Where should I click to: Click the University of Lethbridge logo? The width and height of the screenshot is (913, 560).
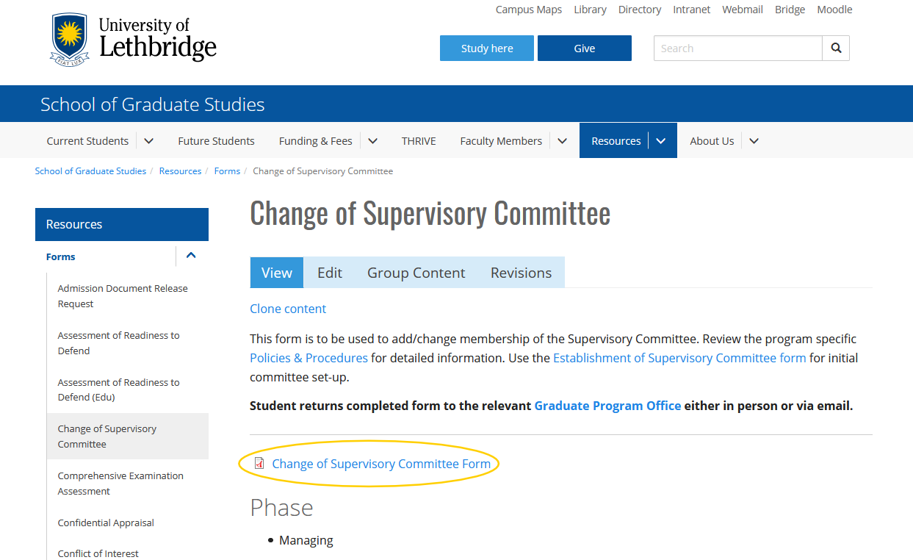point(134,39)
